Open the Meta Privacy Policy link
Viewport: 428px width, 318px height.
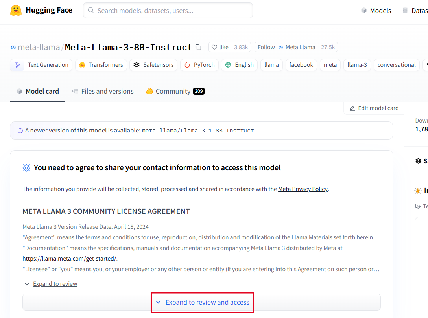(x=303, y=189)
